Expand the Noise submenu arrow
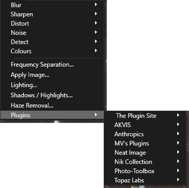The image size is (189, 188). [x=96, y=32]
